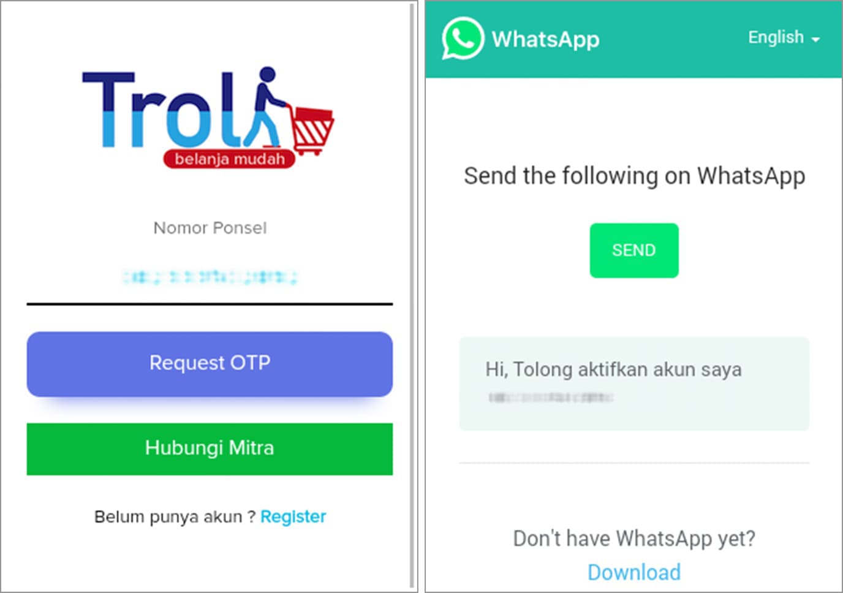Click the green SEND button
Image resolution: width=843 pixels, height=593 pixels.
[634, 250]
